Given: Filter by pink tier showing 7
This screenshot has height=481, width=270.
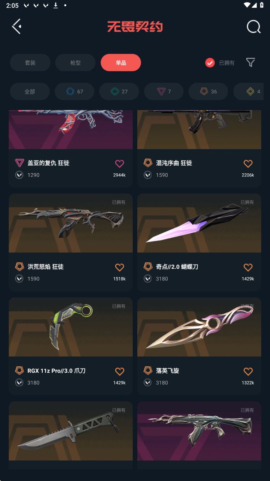Looking at the screenshot, I should 164,92.
